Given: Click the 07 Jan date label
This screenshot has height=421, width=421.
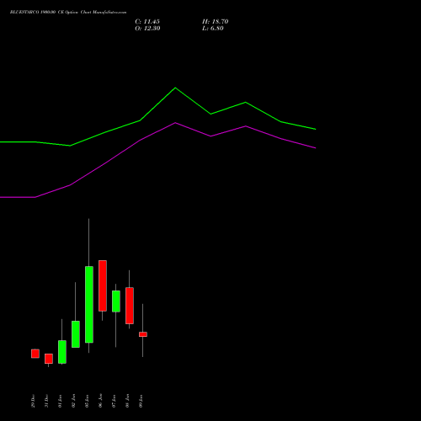Looking at the screenshot, I should pos(114,401).
